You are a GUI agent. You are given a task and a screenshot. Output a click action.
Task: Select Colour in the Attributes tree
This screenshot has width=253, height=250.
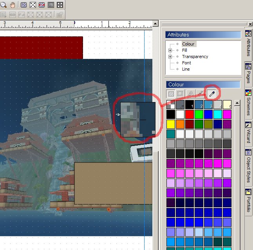point(188,44)
